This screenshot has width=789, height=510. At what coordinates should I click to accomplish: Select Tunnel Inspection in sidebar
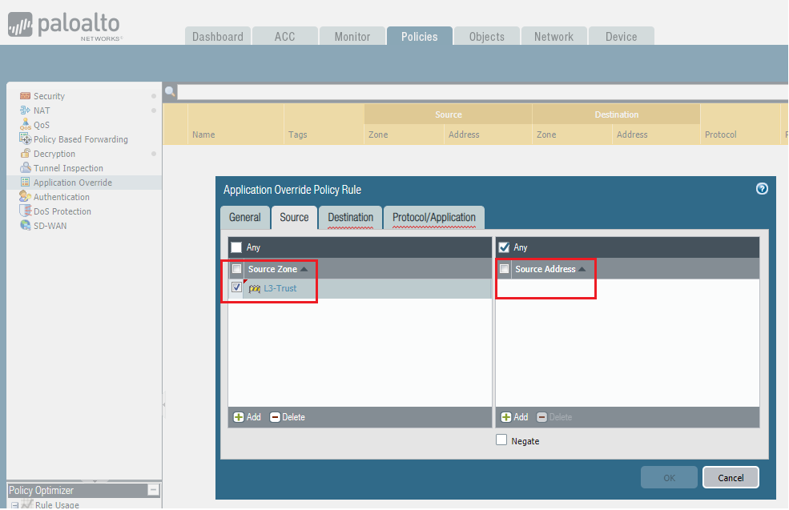(x=68, y=168)
